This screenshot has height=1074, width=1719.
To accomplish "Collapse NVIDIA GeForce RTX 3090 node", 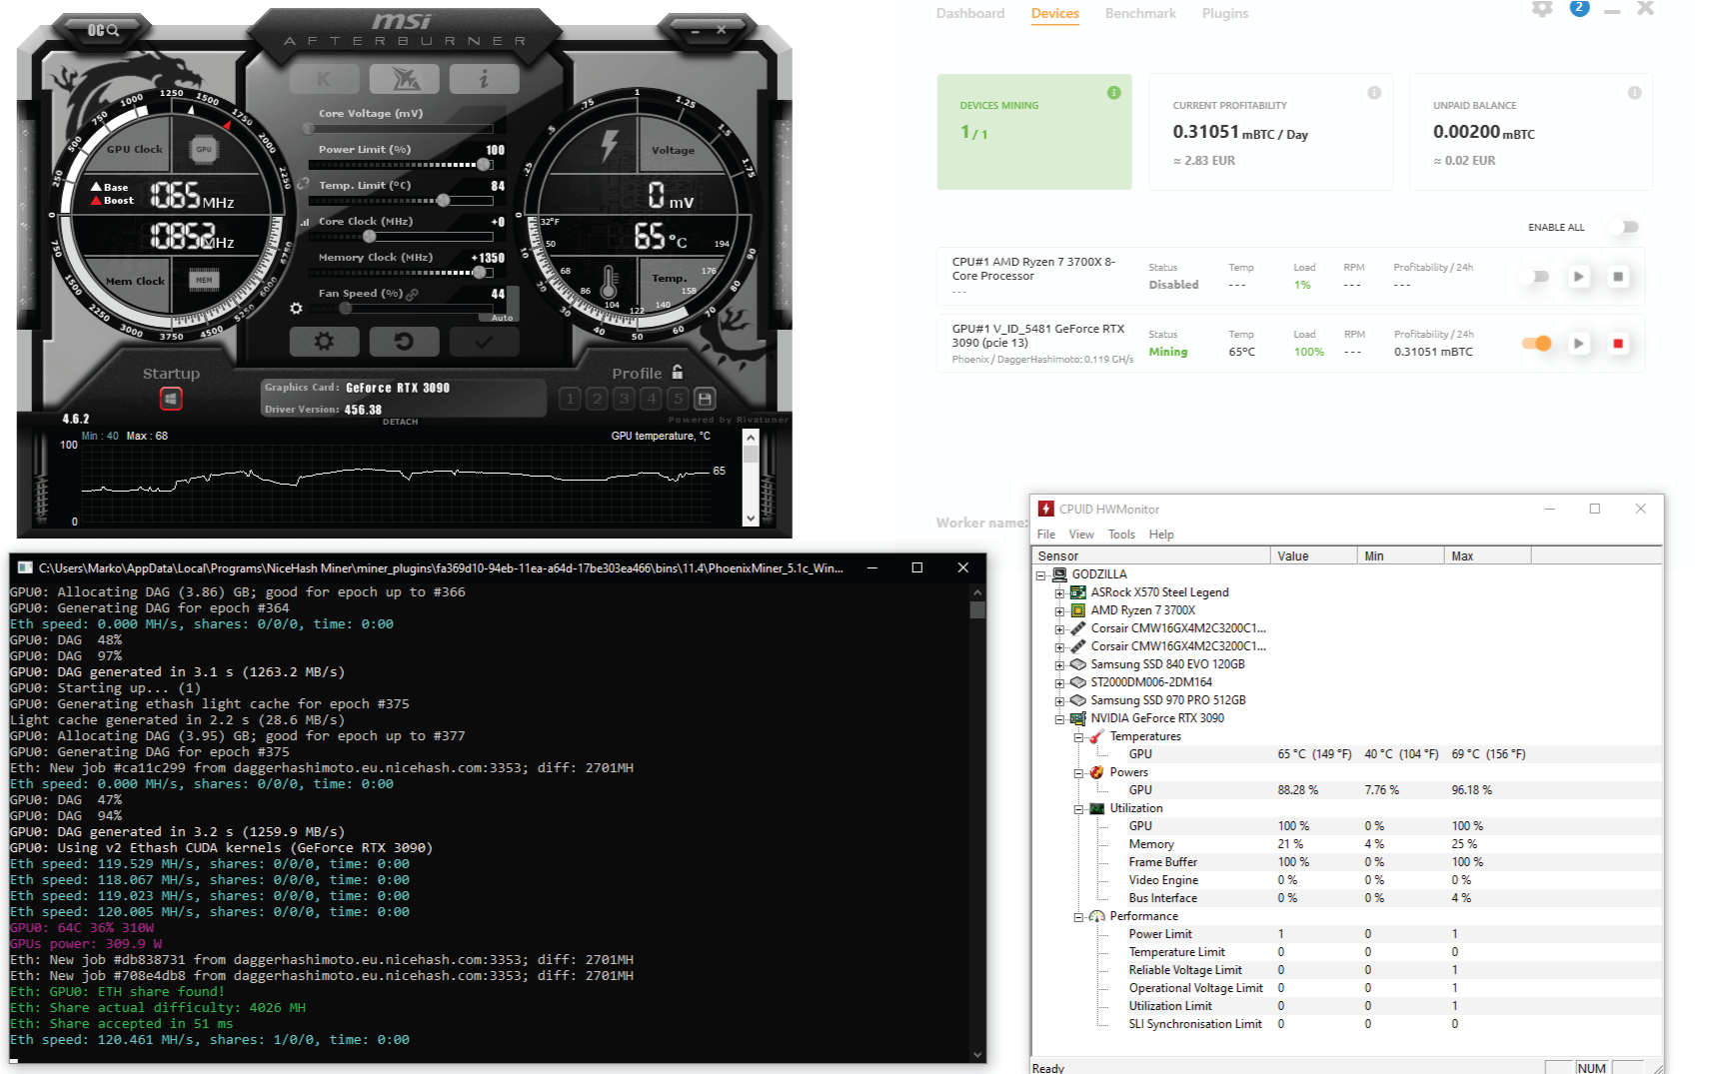I will (1059, 719).
